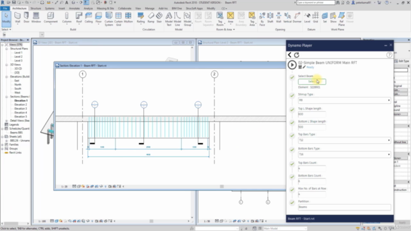The width and height of the screenshot is (411, 231).
Task: Open the Annotate ribbon tab
Action: [74, 8]
